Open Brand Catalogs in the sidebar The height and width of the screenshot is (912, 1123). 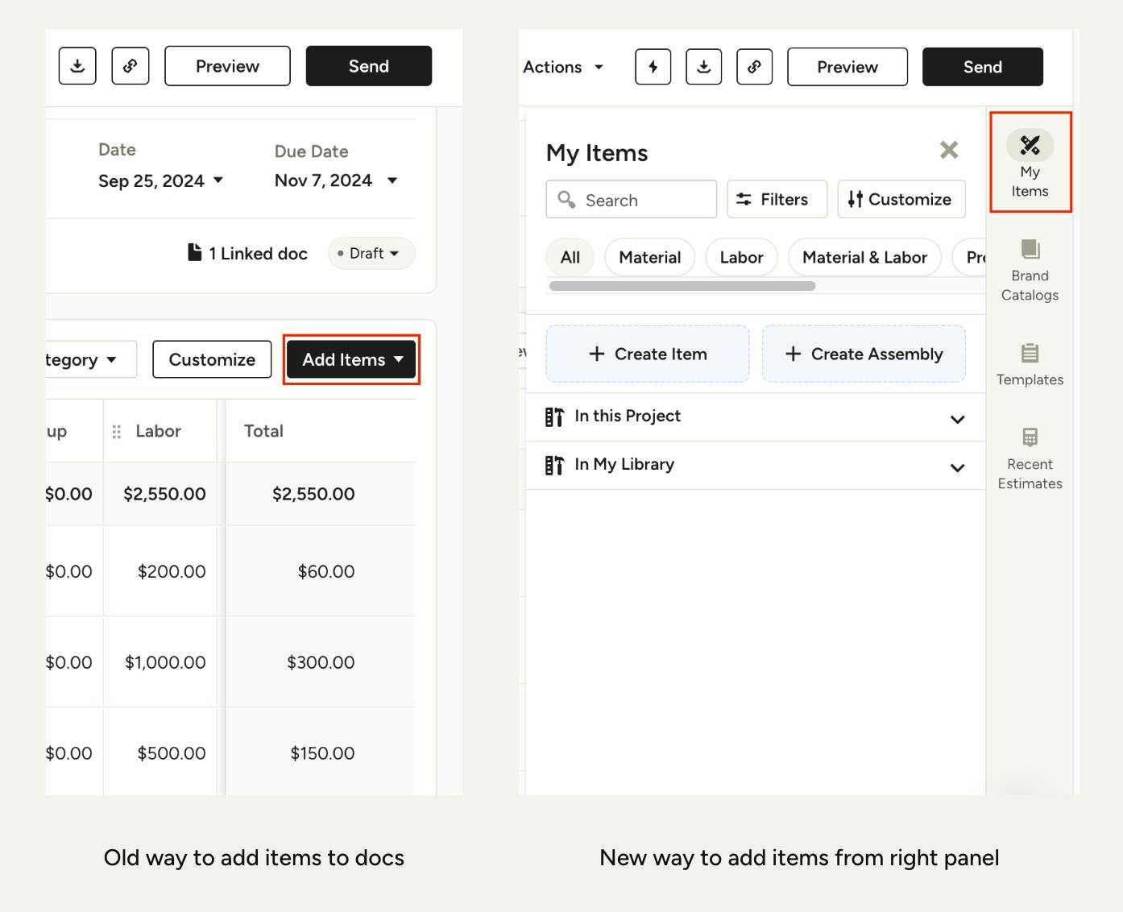tap(1030, 271)
